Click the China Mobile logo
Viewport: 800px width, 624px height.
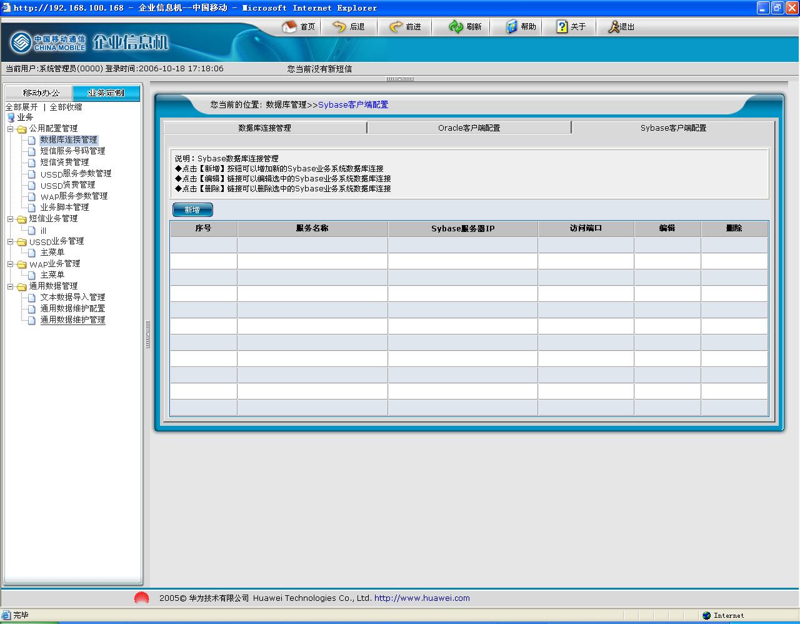point(48,43)
